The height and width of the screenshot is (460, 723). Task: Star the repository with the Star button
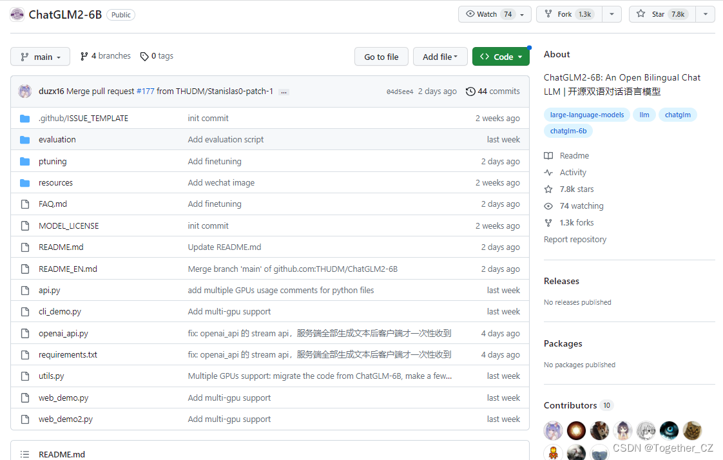[x=662, y=14]
